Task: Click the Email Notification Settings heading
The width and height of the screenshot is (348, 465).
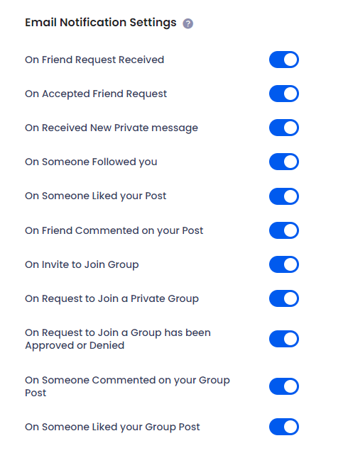Action: coord(100,23)
